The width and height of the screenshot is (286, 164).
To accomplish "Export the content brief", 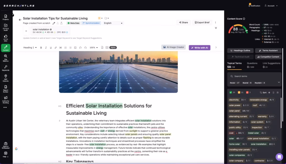I will point(202,22).
